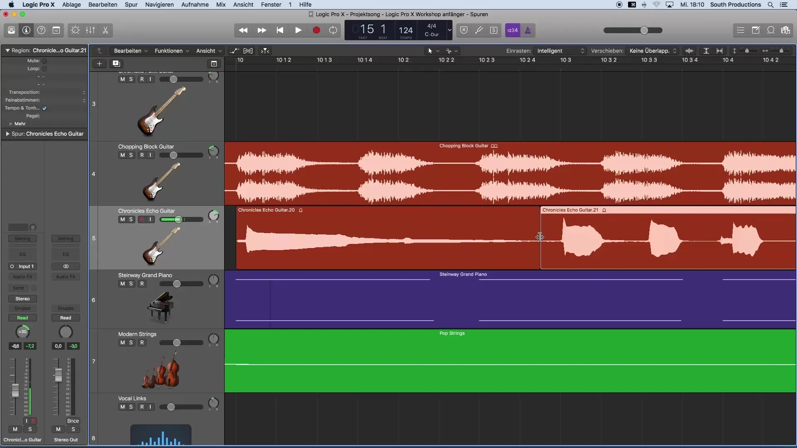The width and height of the screenshot is (797, 448).
Task: Open the command-click tool menu
Action: pyautogui.click(x=452, y=51)
